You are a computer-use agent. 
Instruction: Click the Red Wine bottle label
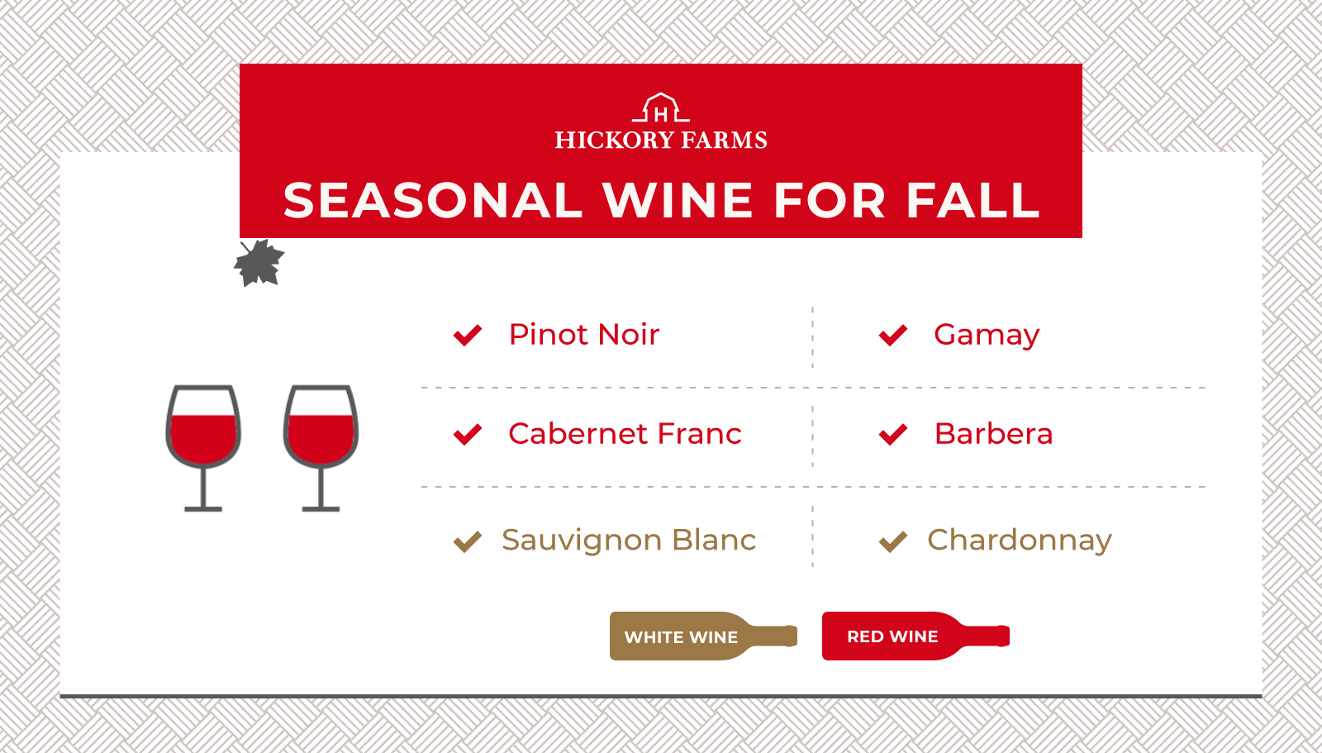tap(892, 636)
